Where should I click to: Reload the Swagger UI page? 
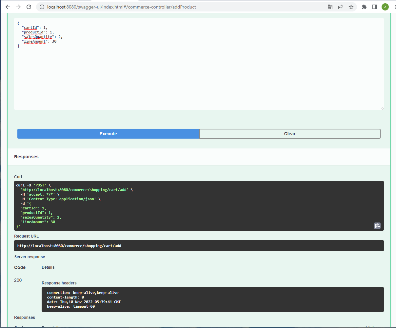coord(29,7)
